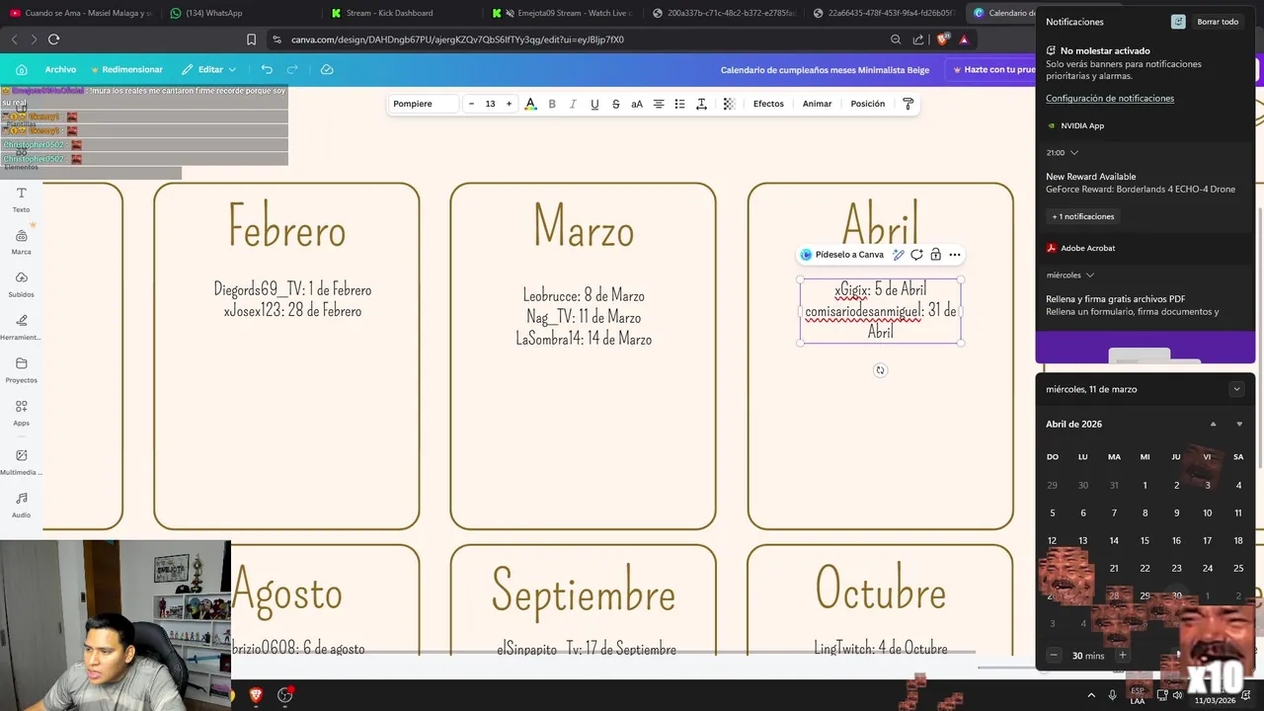Redo the last undone edit in Canva
This screenshot has width=1264, height=711.
[292, 70]
